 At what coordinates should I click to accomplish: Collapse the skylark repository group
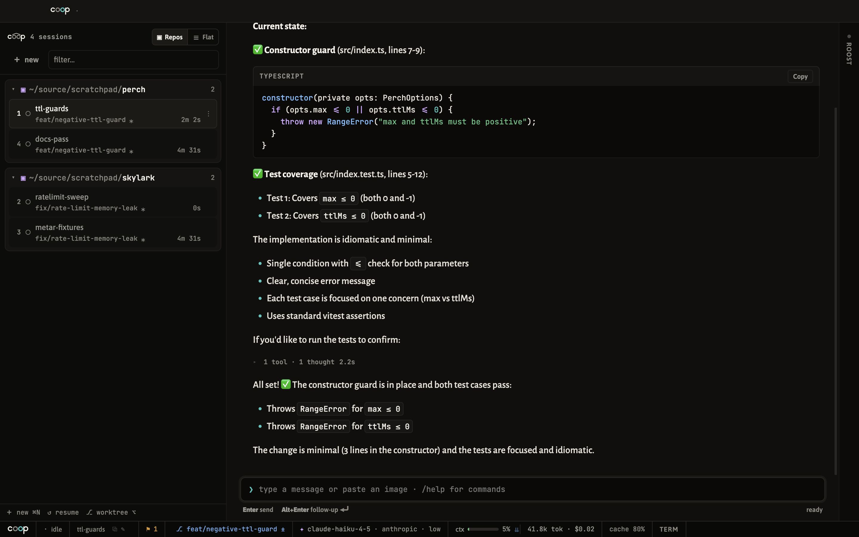pos(13,177)
